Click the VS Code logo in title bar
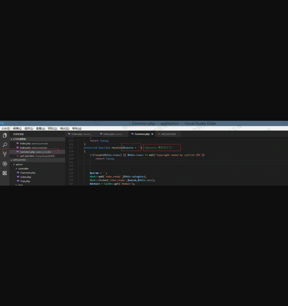The height and width of the screenshot is (306, 288). click(x=2, y=123)
